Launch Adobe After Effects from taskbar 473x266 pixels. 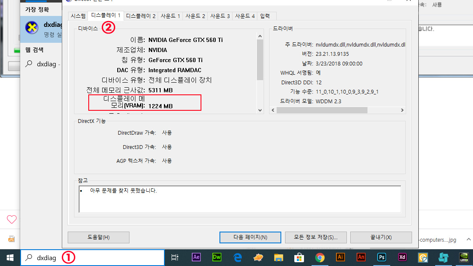coord(196,257)
